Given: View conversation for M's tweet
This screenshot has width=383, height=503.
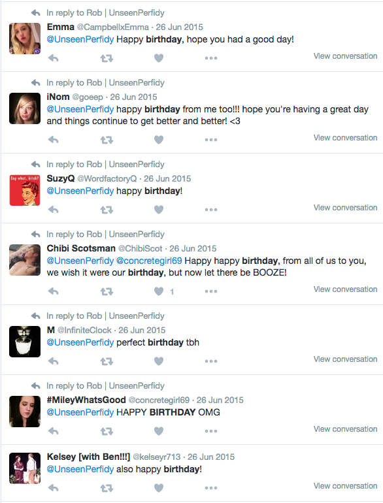Looking at the screenshot, I should click(346, 359).
